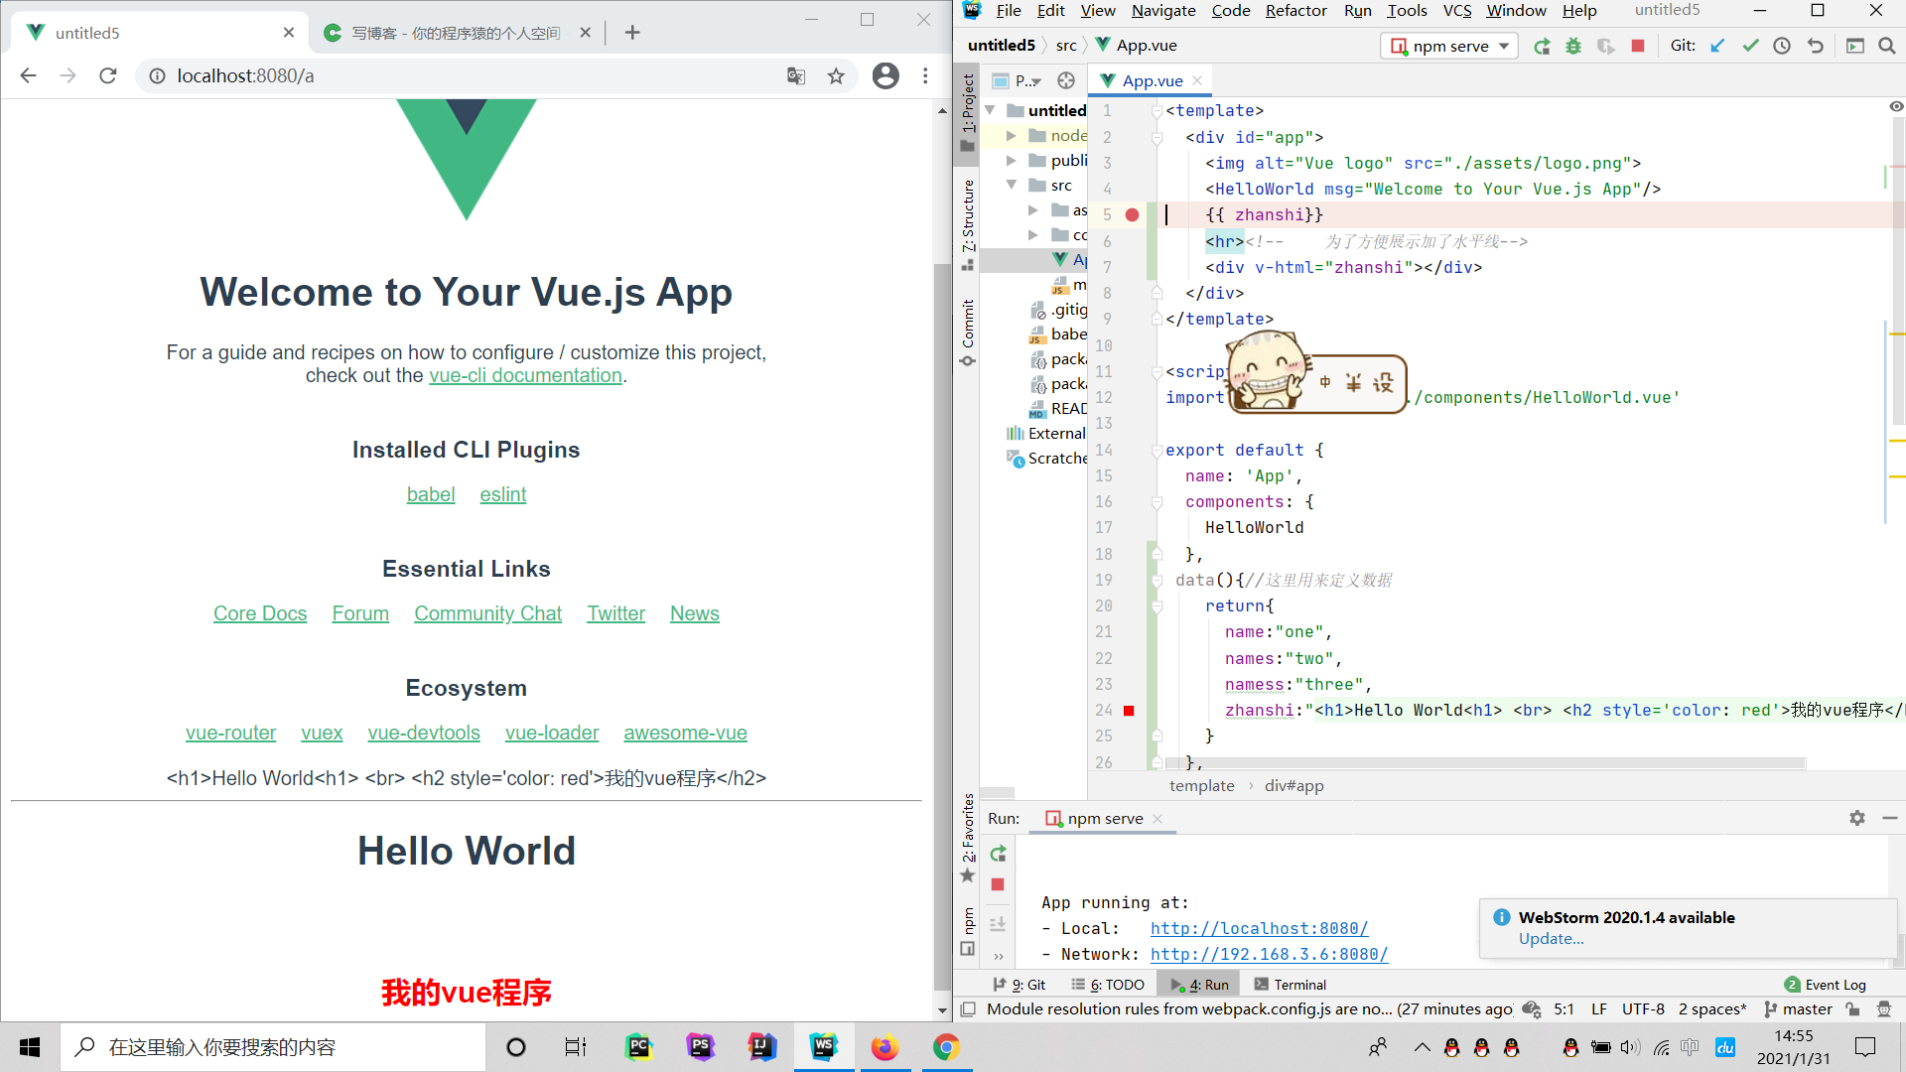Toggle the red breakpoint marker on line 24
Viewport: 1906px width, 1072px height.
pos(1129,711)
